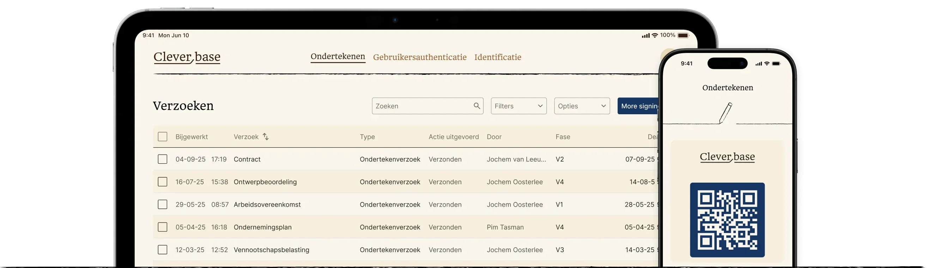Click the tablet Wi-Fi status icon
The width and height of the screenshot is (927, 268).
pos(655,36)
